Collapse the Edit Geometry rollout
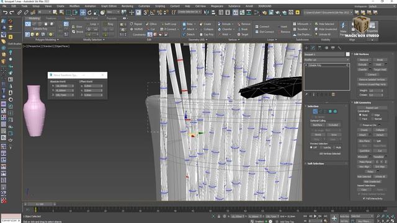This screenshot has width=397, height=223. pyautogui.click(x=362, y=103)
